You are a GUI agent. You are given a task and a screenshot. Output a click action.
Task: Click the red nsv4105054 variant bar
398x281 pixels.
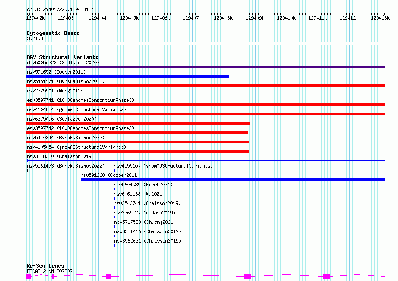click(x=138, y=151)
